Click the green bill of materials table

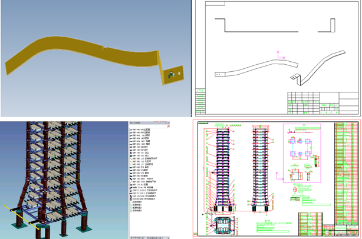345,171
